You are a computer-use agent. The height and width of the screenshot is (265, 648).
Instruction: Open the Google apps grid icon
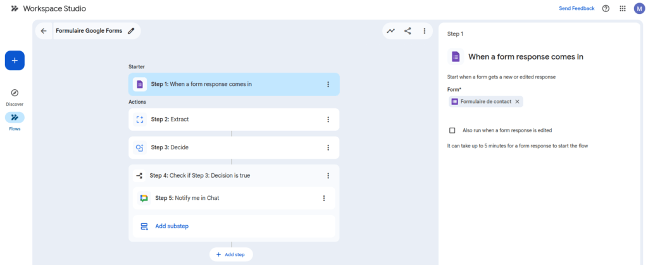pyautogui.click(x=623, y=8)
